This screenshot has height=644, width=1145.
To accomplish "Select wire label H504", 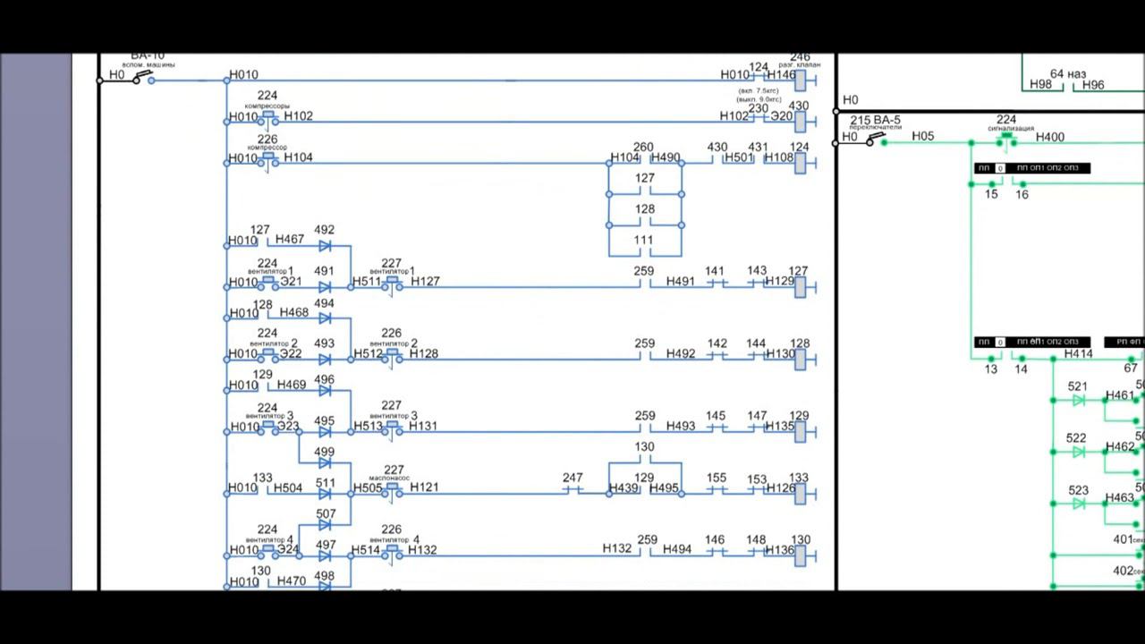I will 288,488.
